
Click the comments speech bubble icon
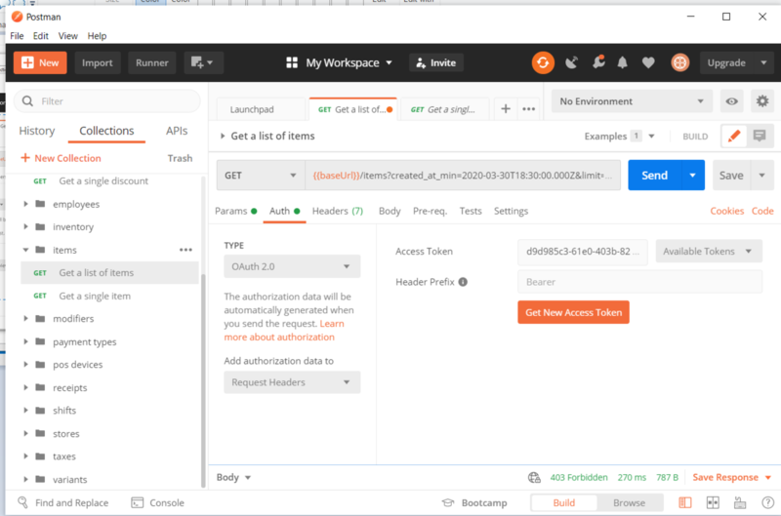point(759,137)
